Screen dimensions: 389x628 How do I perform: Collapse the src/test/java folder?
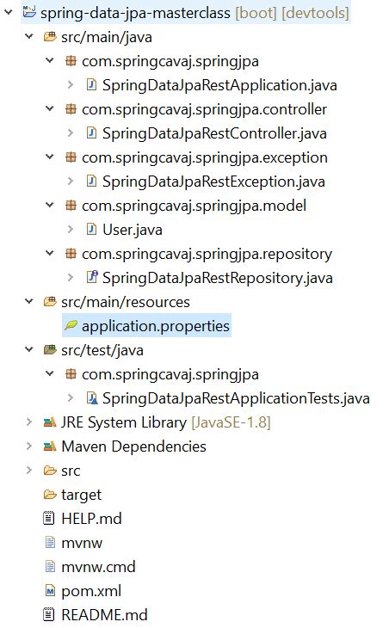[29, 349]
